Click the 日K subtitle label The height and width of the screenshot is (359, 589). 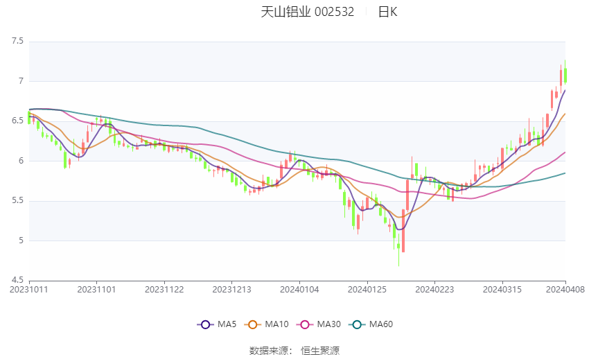[387, 12]
